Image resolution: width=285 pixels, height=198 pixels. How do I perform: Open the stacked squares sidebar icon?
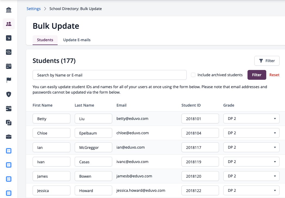(x=8, y=123)
